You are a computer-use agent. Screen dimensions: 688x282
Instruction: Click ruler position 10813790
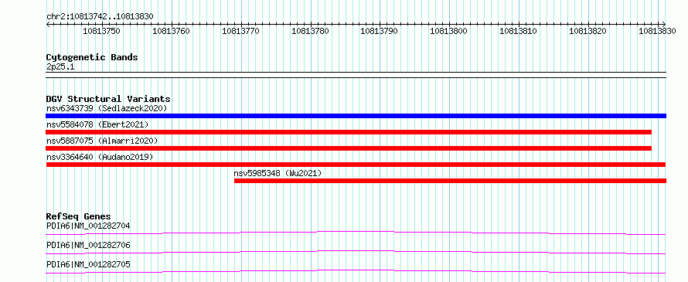point(379,31)
